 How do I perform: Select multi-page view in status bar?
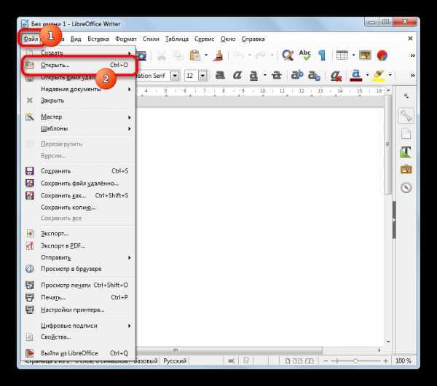tap(297, 361)
